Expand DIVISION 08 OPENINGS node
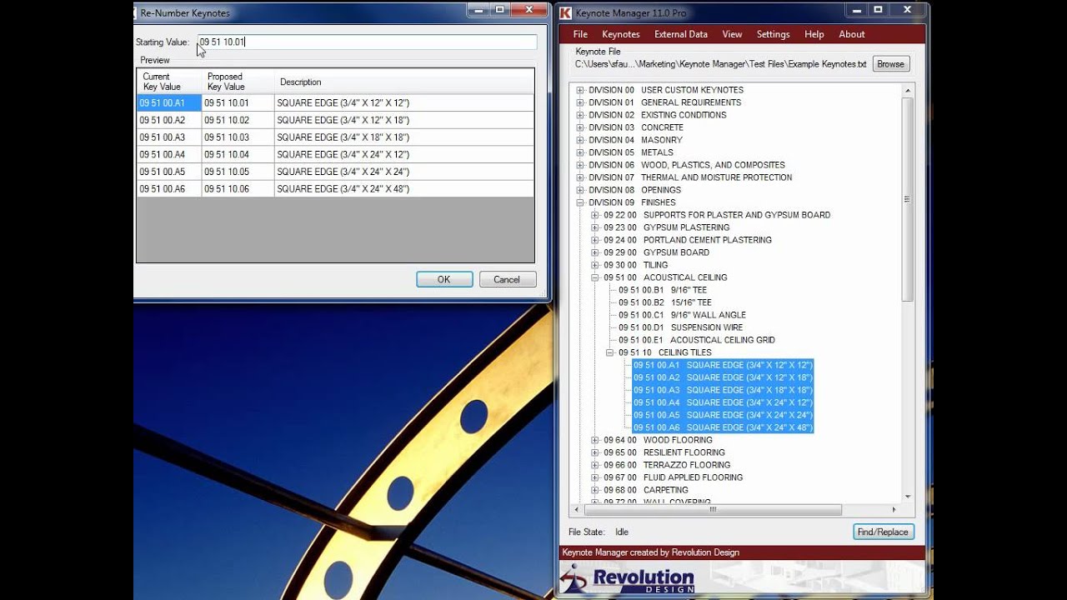1067x600 pixels. coord(581,190)
